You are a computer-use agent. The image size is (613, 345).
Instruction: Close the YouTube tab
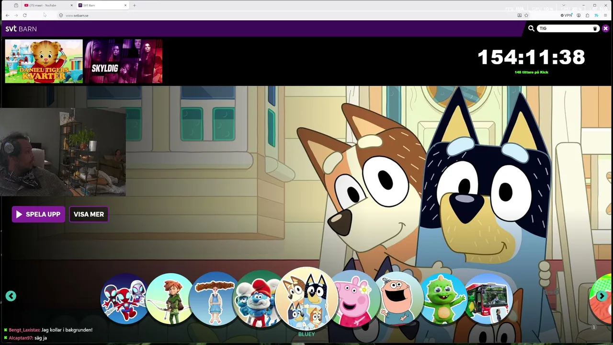coord(72,5)
